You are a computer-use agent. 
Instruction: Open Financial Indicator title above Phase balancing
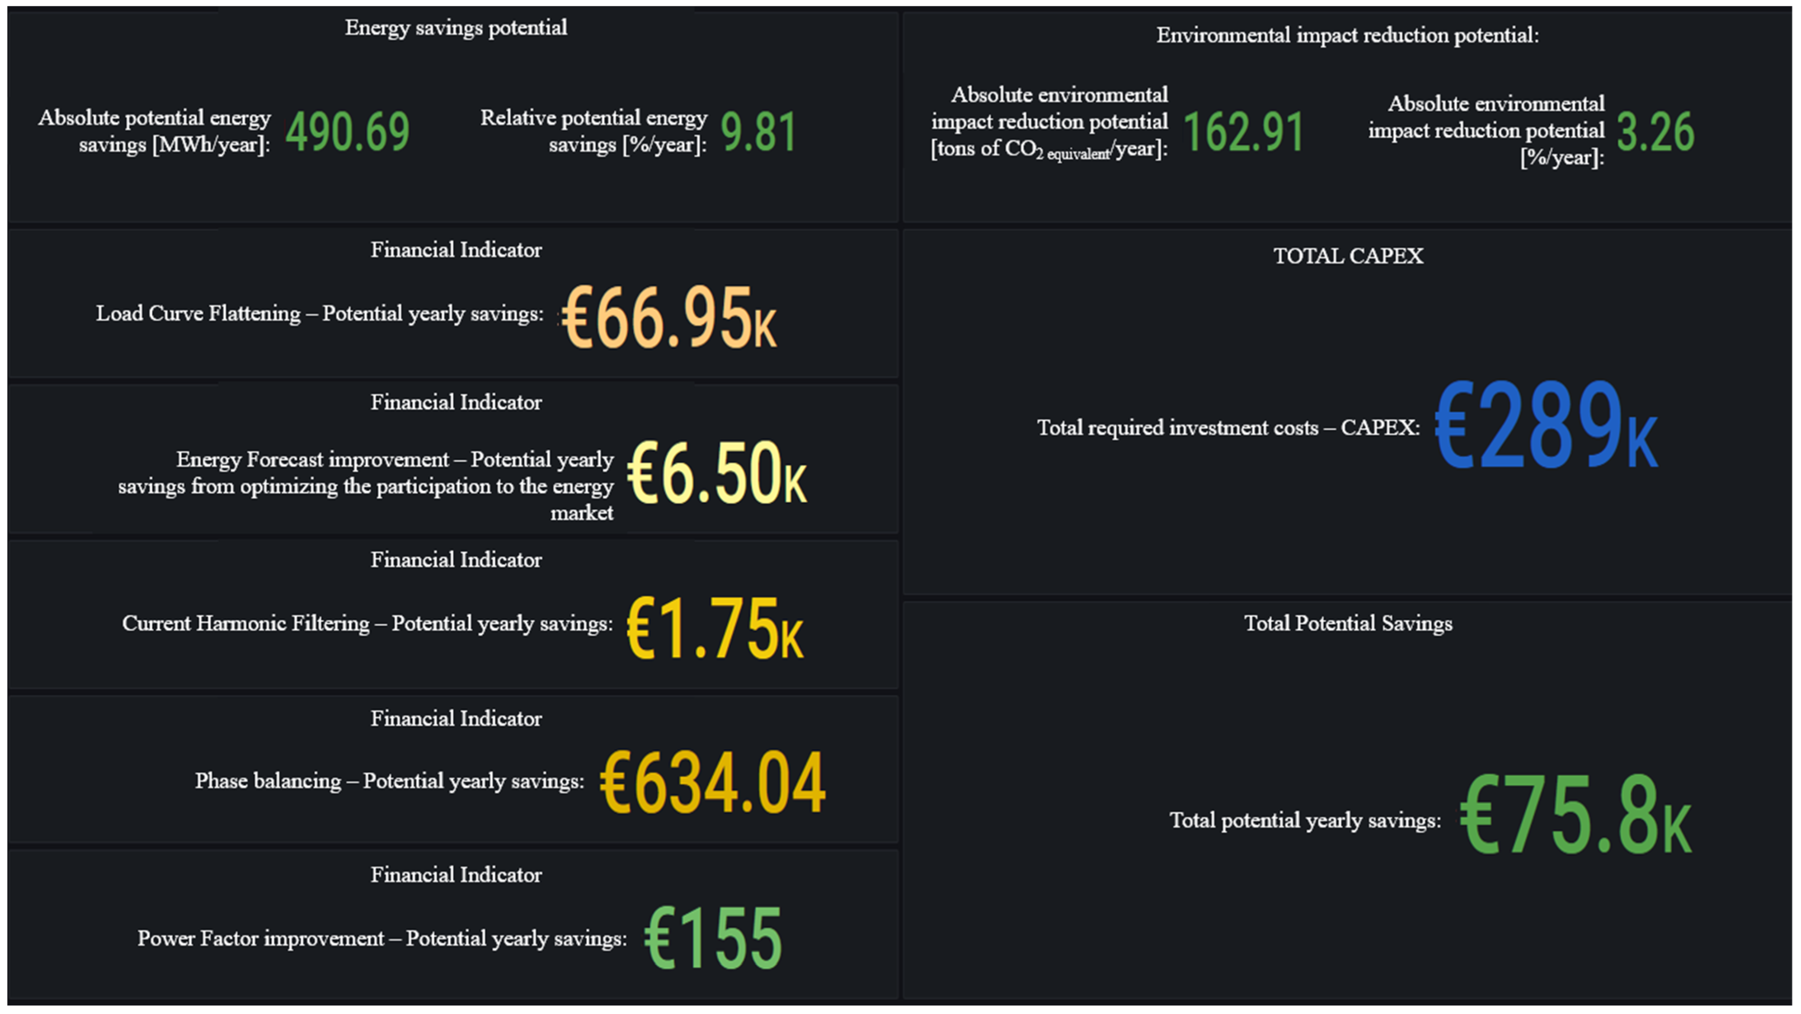tap(456, 719)
